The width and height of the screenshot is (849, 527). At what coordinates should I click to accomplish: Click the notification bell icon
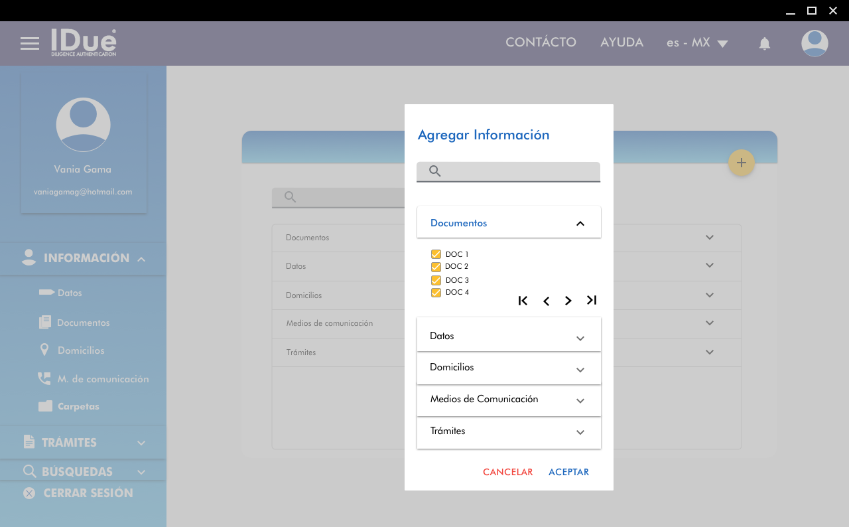pos(764,44)
